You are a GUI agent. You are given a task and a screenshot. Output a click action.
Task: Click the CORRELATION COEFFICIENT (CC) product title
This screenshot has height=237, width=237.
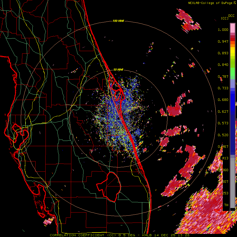pyautogui.click(x=83, y=235)
